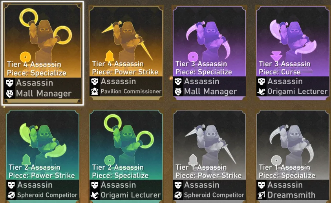331x203 pixels.
Task: Click the green Specialize disc icon on Tier 2 card
Action: coord(109,160)
